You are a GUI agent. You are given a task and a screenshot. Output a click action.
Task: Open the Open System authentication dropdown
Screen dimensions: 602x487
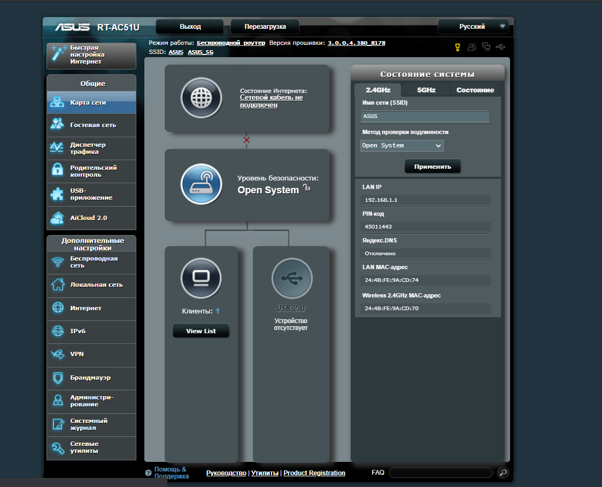point(402,146)
